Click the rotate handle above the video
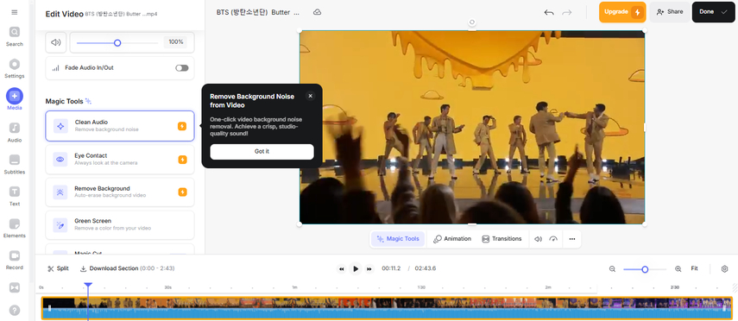 tap(472, 22)
